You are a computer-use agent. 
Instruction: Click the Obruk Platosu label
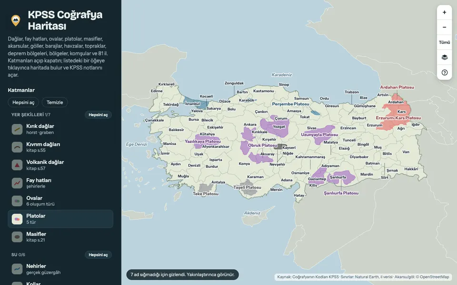(x=262, y=145)
